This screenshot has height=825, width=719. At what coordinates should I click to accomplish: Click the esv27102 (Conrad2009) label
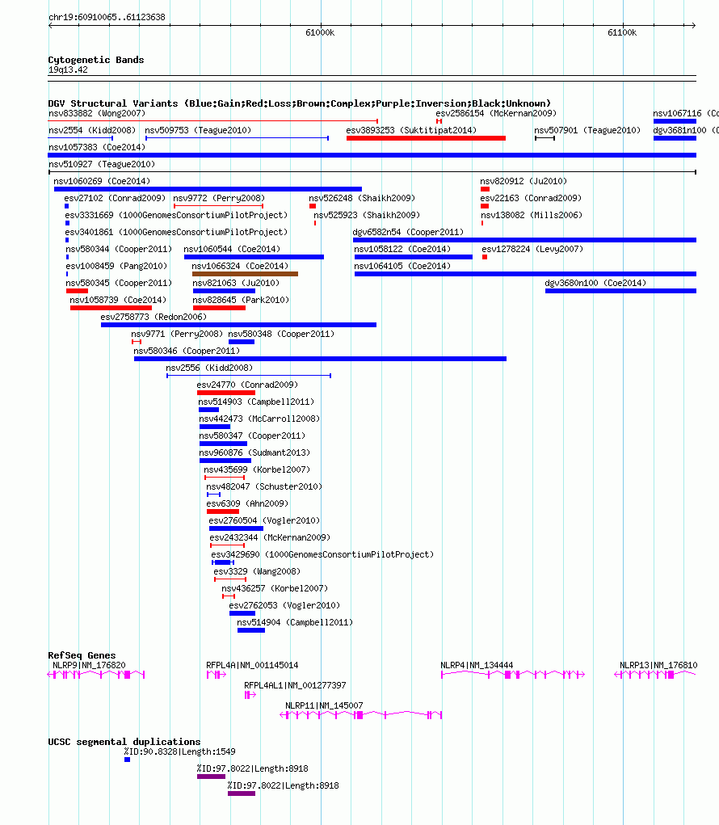pyautogui.click(x=115, y=198)
